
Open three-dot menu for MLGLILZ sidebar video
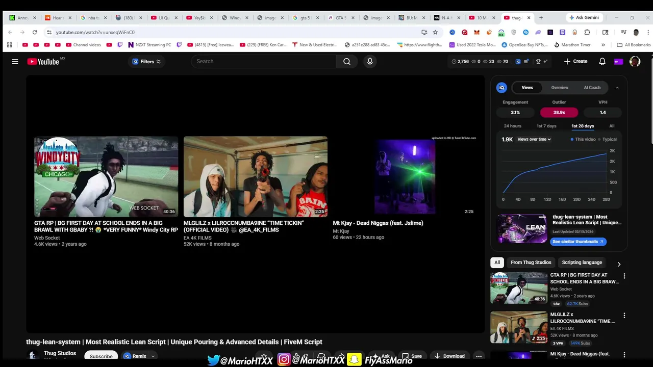click(624, 316)
